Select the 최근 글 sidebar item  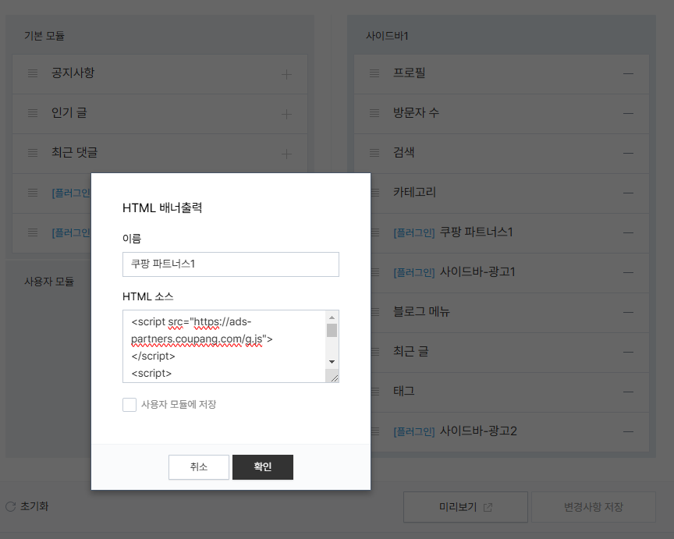[x=510, y=352]
